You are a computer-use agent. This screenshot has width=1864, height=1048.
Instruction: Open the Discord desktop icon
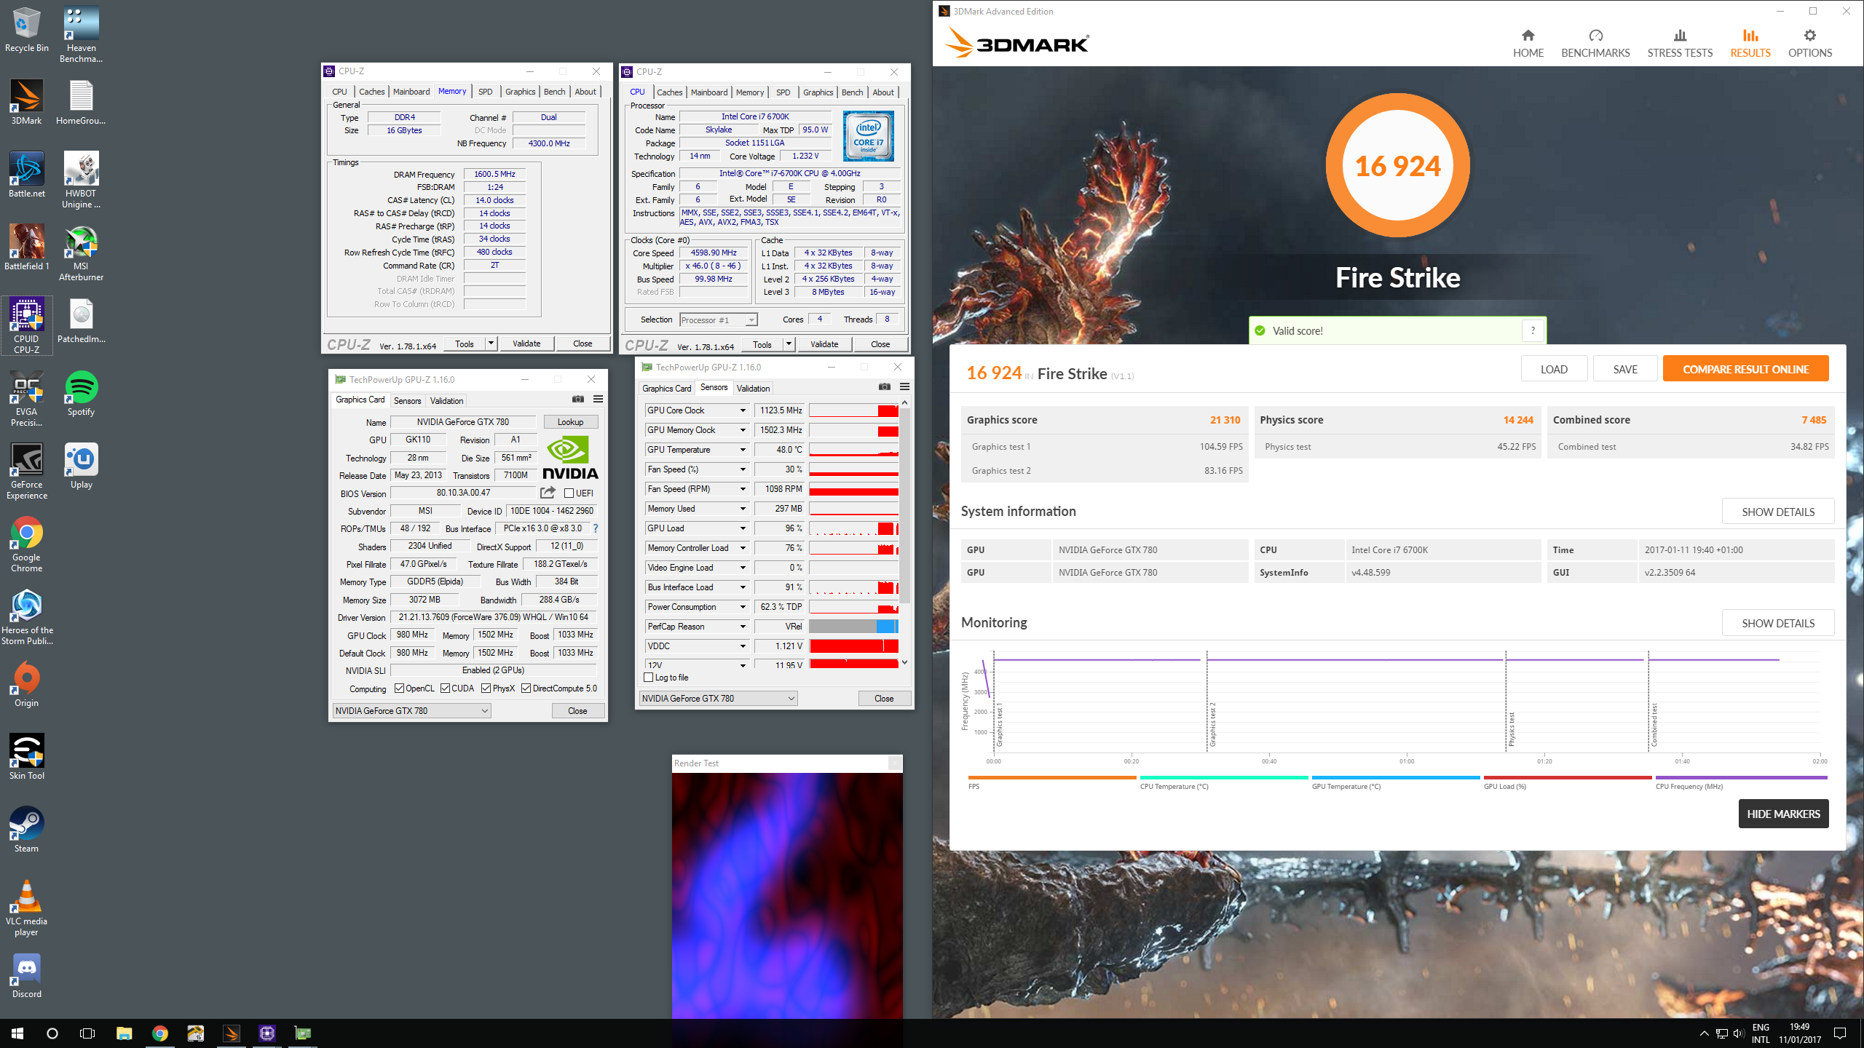pos(27,976)
